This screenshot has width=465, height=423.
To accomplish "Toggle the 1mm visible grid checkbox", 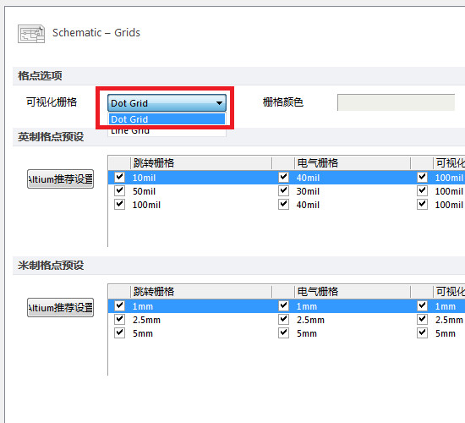I will click(422, 305).
